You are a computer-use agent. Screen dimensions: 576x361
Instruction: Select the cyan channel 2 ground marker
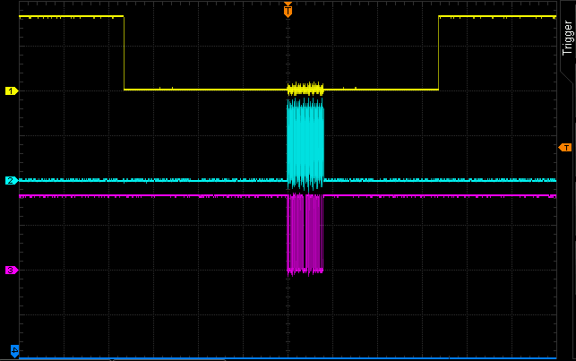coord(12,181)
